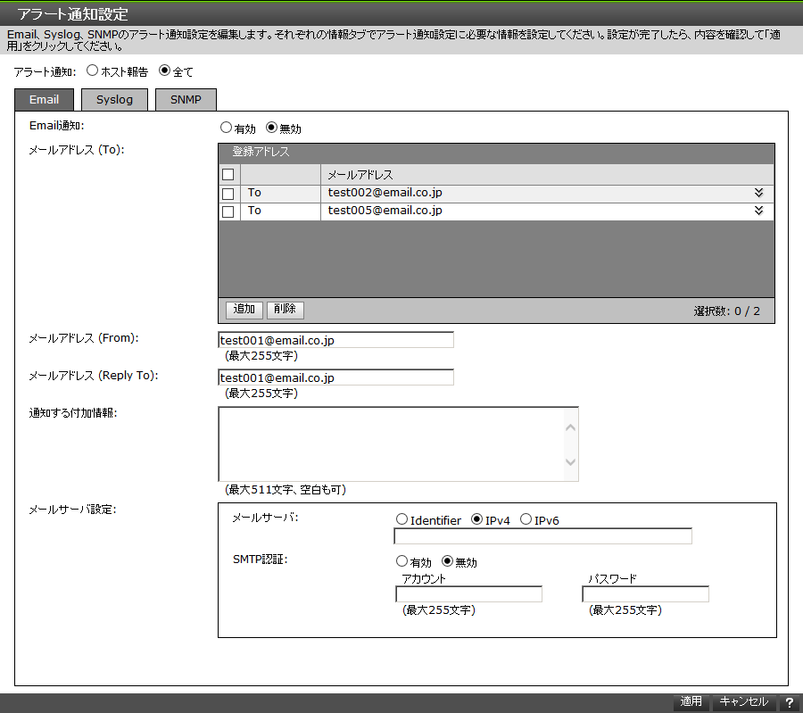Switch to the SNMP tab
Viewport: 803px width, 713px height.
(x=186, y=99)
